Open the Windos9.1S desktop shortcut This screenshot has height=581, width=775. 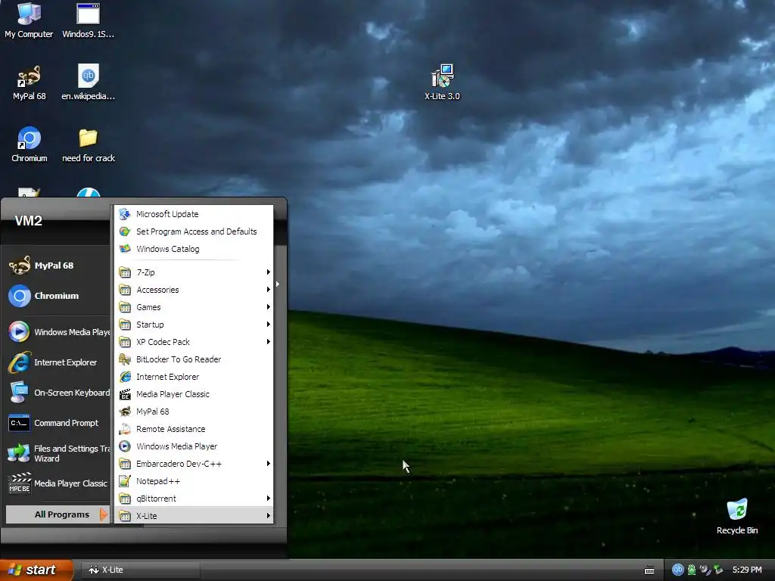click(x=88, y=20)
